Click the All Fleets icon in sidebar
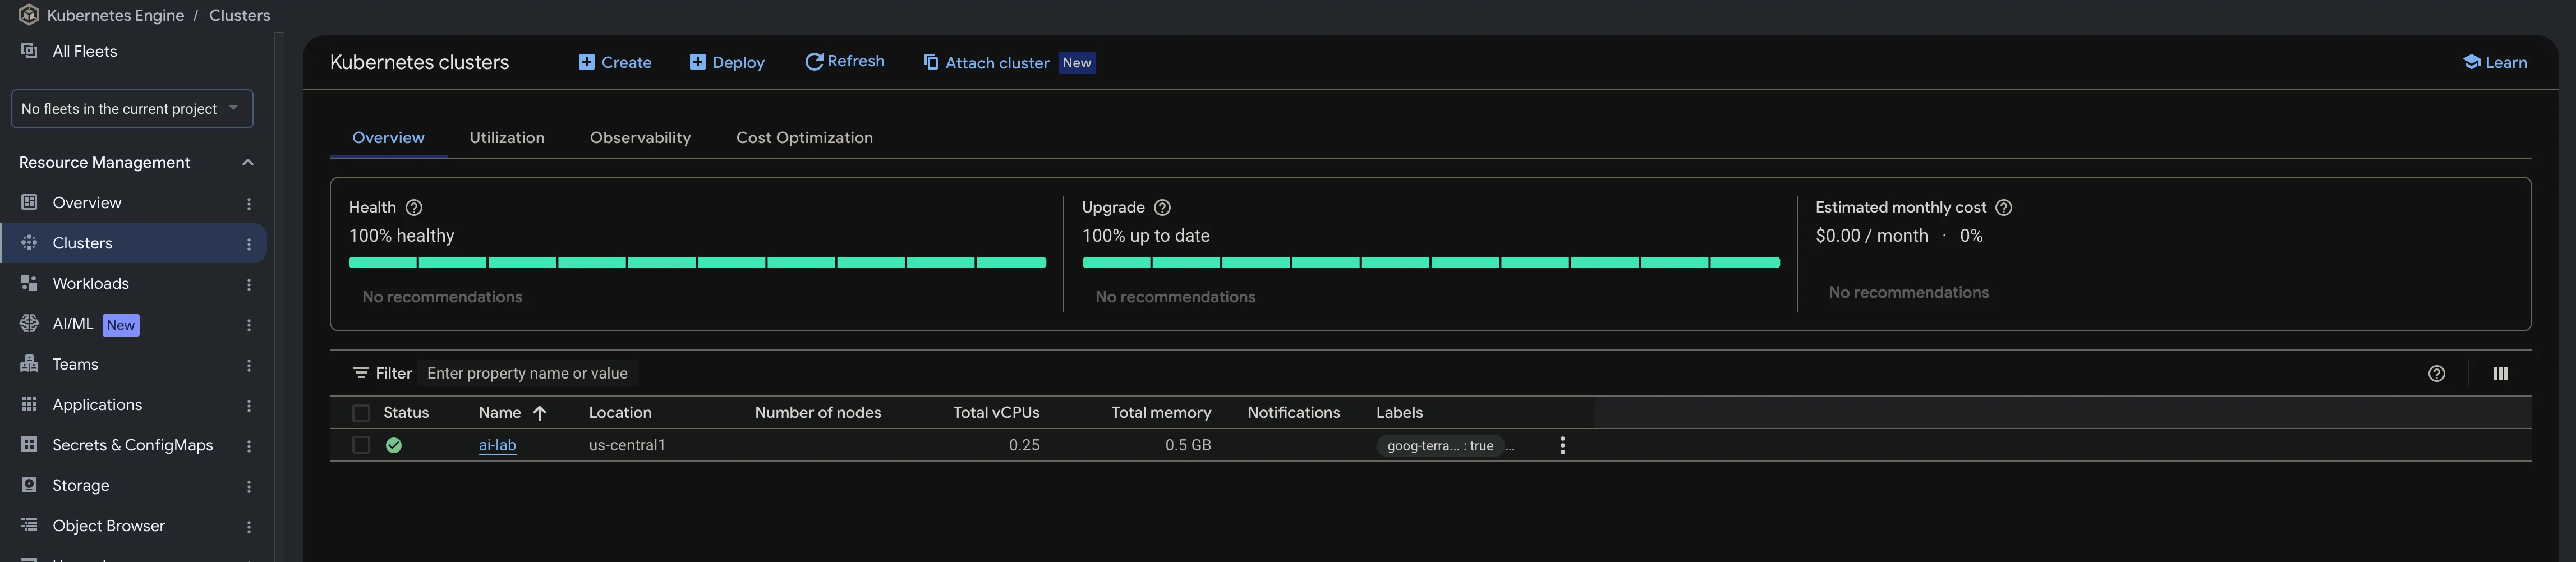Screen dimensions: 2576x562 tap(29, 51)
